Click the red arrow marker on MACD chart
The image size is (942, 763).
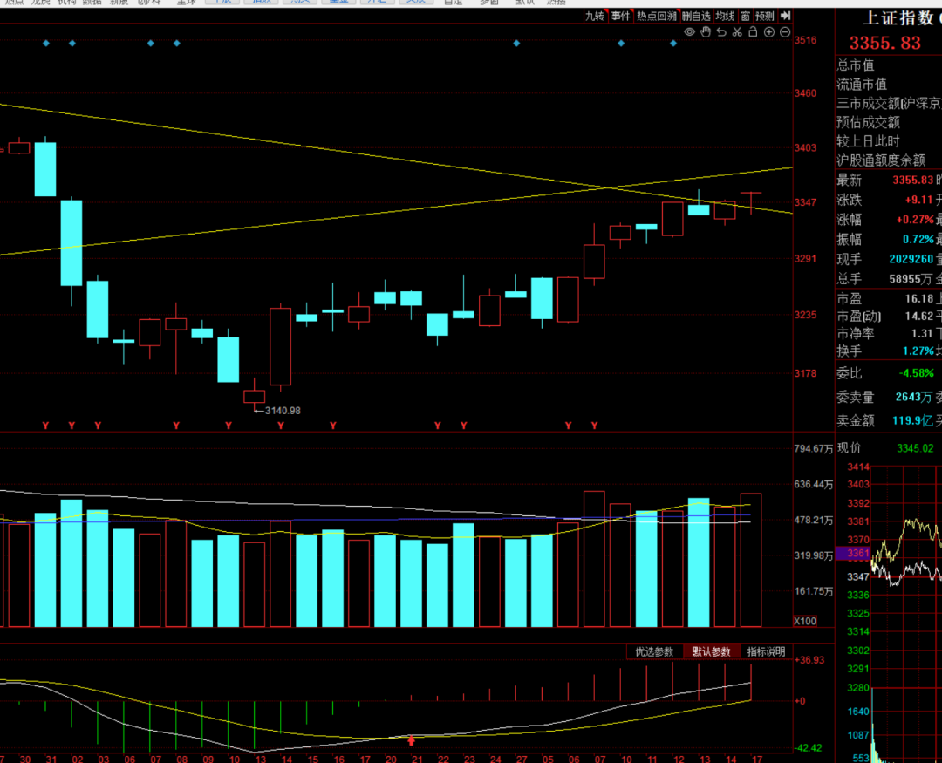tap(412, 740)
